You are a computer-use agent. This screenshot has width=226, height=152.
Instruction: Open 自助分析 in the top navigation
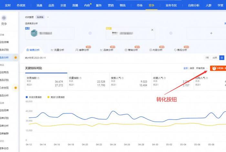coord(194,5)
